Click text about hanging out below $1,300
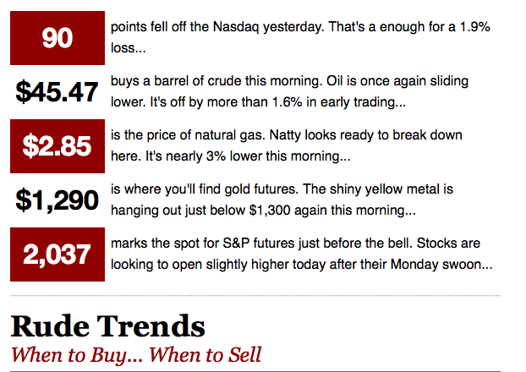526x372 pixels. click(x=263, y=211)
